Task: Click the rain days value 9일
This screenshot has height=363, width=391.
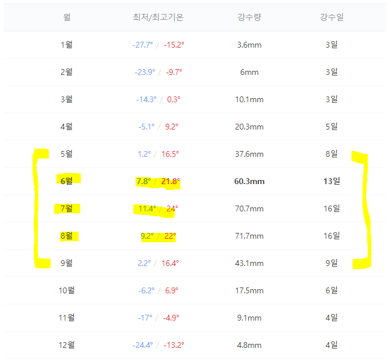Action: click(x=332, y=263)
